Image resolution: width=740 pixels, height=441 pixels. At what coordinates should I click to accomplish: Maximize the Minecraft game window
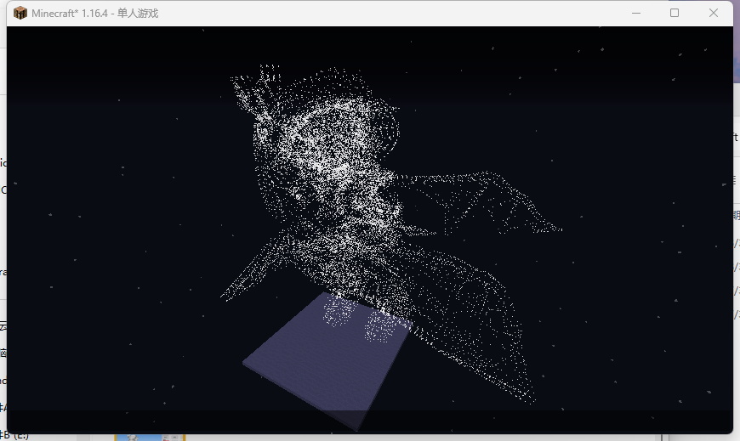[675, 13]
